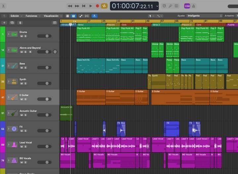Viewport: 238px width, 174px height.
Task: Click the Lead Vocal track icon
Action: click(14, 145)
